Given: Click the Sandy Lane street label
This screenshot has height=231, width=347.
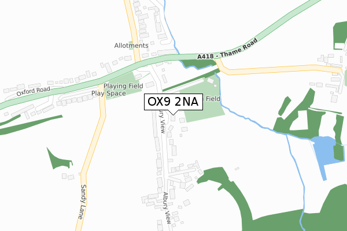Looking at the screenshot, I should point(83,202).
